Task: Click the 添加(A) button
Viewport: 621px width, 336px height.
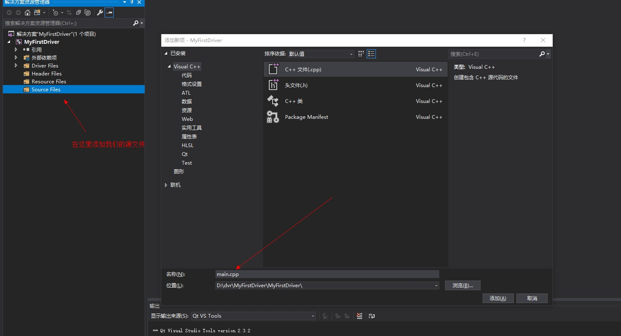Action: pos(498,298)
